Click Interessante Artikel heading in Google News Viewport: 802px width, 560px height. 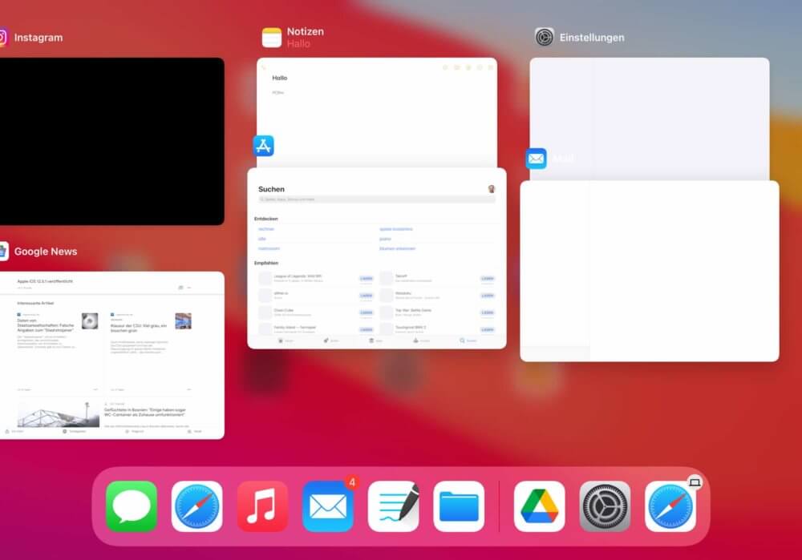coord(35,303)
